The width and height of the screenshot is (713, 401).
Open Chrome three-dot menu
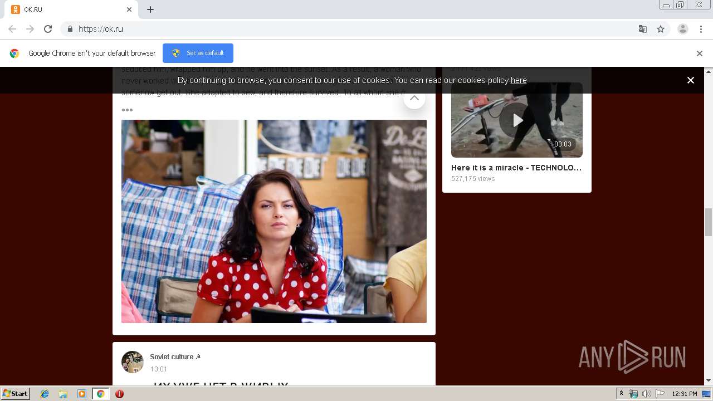coord(701,29)
